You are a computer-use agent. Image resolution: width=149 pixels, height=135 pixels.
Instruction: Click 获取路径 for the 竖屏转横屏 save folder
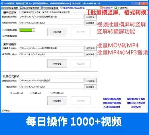pyautogui.click(x=90, y=54)
